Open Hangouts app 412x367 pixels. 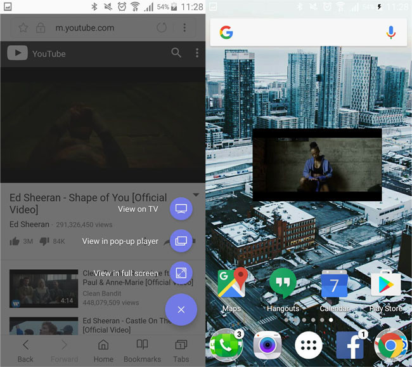(283, 290)
